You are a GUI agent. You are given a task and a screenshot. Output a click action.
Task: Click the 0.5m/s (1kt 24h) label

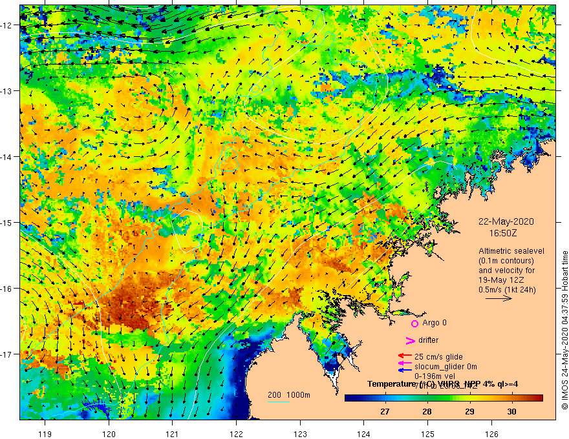pyautogui.click(x=508, y=290)
